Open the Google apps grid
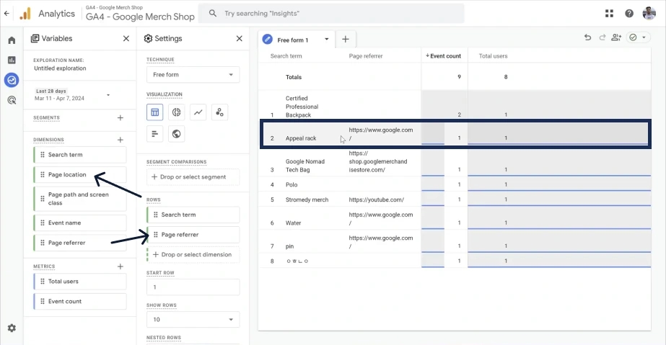666x345 pixels. [x=609, y=14]
